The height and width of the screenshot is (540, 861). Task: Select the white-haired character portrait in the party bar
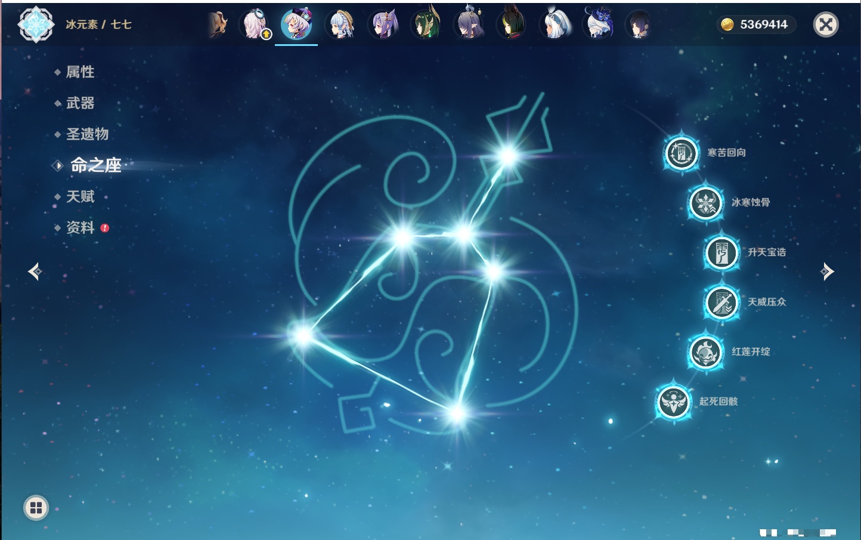pos(555,25)
